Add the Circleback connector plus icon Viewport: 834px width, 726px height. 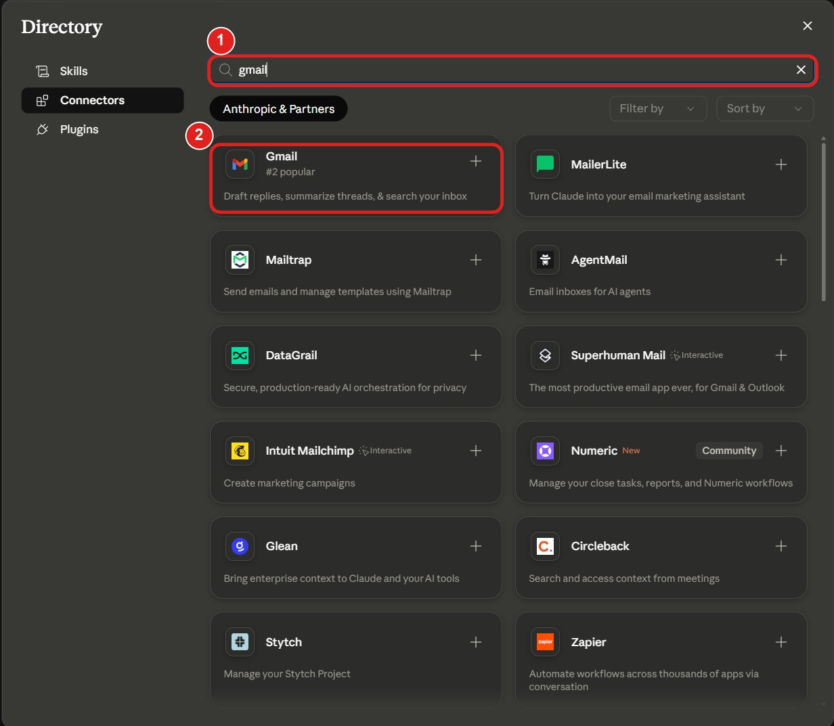point(781,546)
